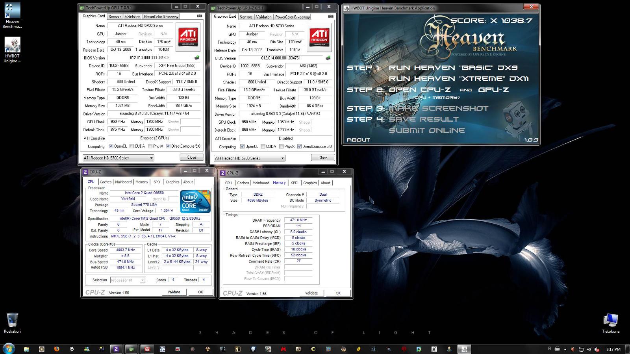Click DRAM Frequency value 471.0 MHz
The height and width of the screenshot is (354, 630).
[298, 220]
